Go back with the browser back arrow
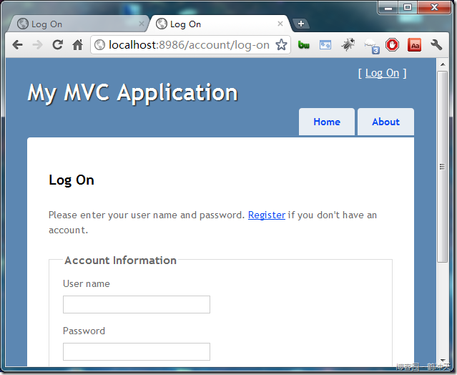The height and width of the screenshot is (375, 457). [x=18, y=45]
